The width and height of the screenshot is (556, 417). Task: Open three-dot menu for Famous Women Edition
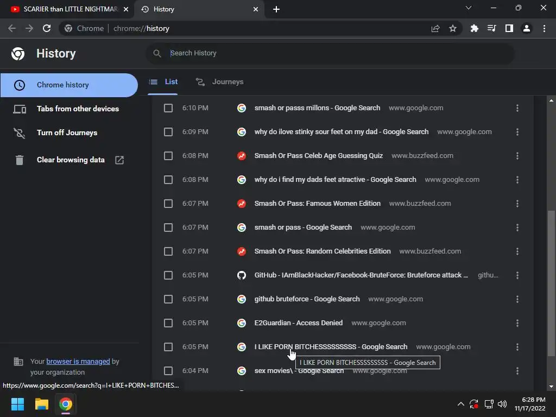coord(517,204)
